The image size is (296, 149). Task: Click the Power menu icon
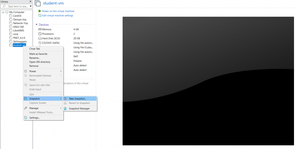26,71
